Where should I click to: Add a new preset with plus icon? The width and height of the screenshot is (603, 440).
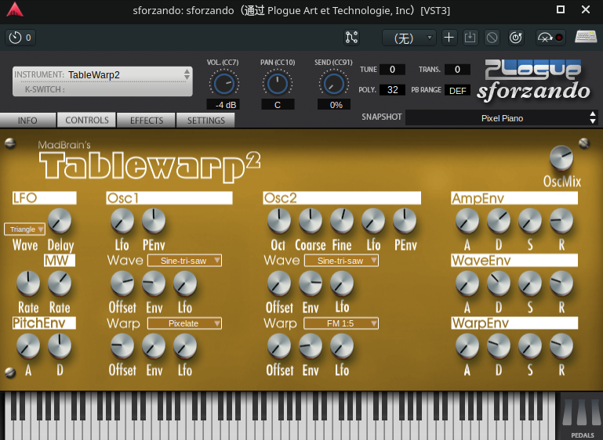[x=449, y=38]
